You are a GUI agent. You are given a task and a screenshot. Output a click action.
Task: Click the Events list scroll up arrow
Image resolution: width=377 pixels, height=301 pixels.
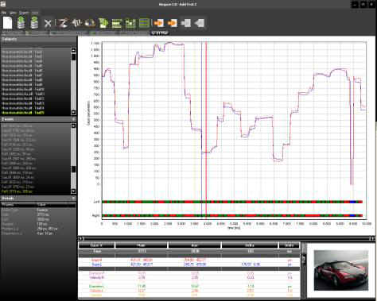(73, 125)
